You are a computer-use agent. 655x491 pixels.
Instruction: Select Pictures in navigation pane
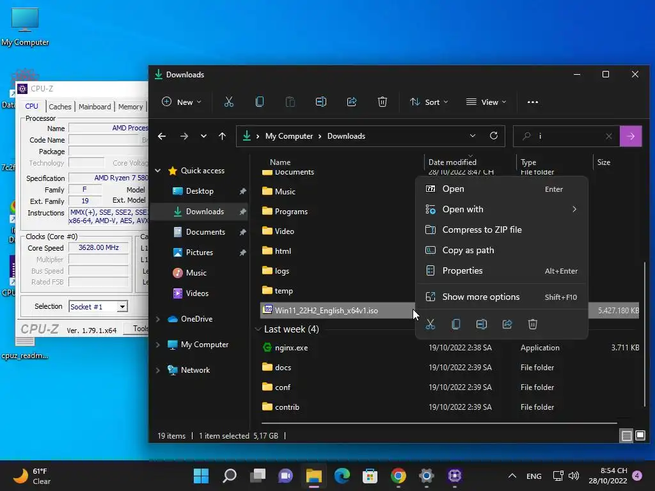[x=200, y=252]
